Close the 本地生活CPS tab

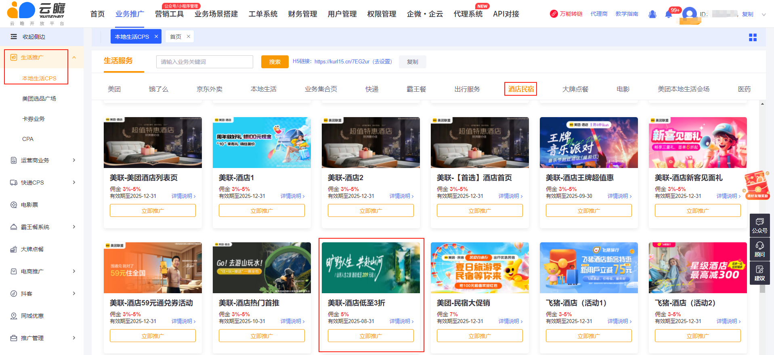point(156,36)
